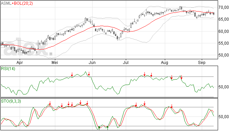Select the STO(9,3,3) stochastic label
The height and width of the screenshot is (131, 234).
(x=11, y=101)
